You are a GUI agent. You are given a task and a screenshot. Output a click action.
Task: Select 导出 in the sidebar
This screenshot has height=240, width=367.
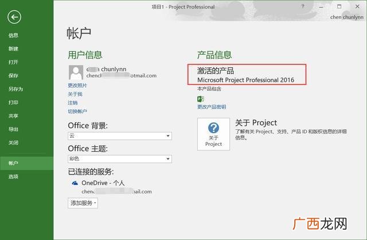(x=13, y=129)
